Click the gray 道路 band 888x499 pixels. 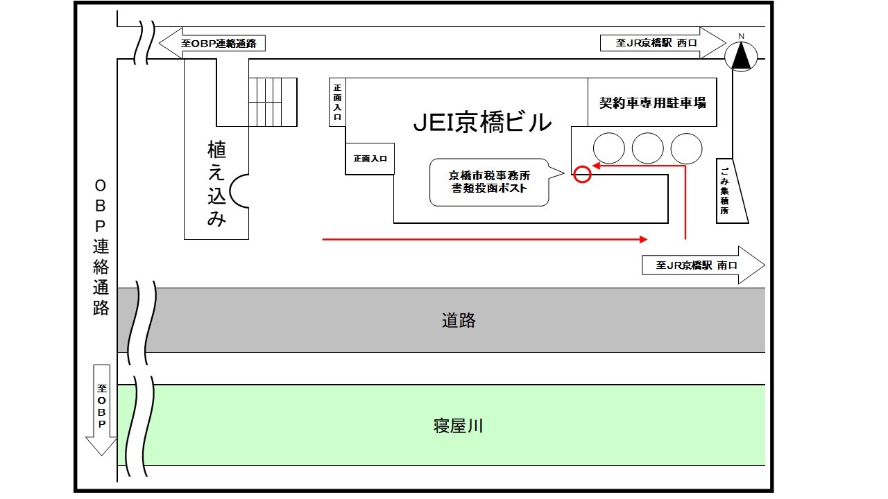pyautogui.click(x=458, y=320)
